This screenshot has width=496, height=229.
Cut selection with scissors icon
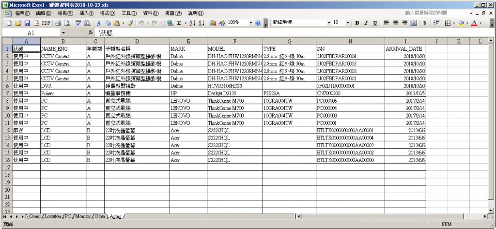point(98,23)
